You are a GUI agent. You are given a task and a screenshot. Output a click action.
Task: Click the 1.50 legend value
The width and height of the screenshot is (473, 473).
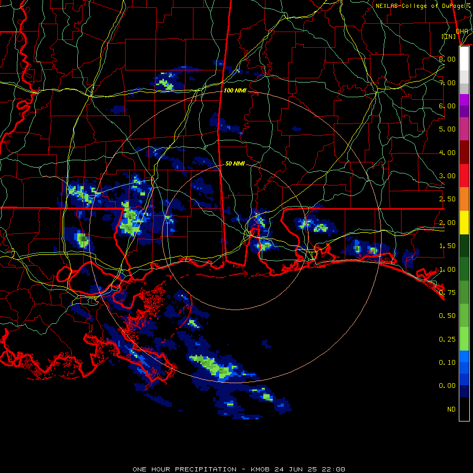tap(447, 246)
